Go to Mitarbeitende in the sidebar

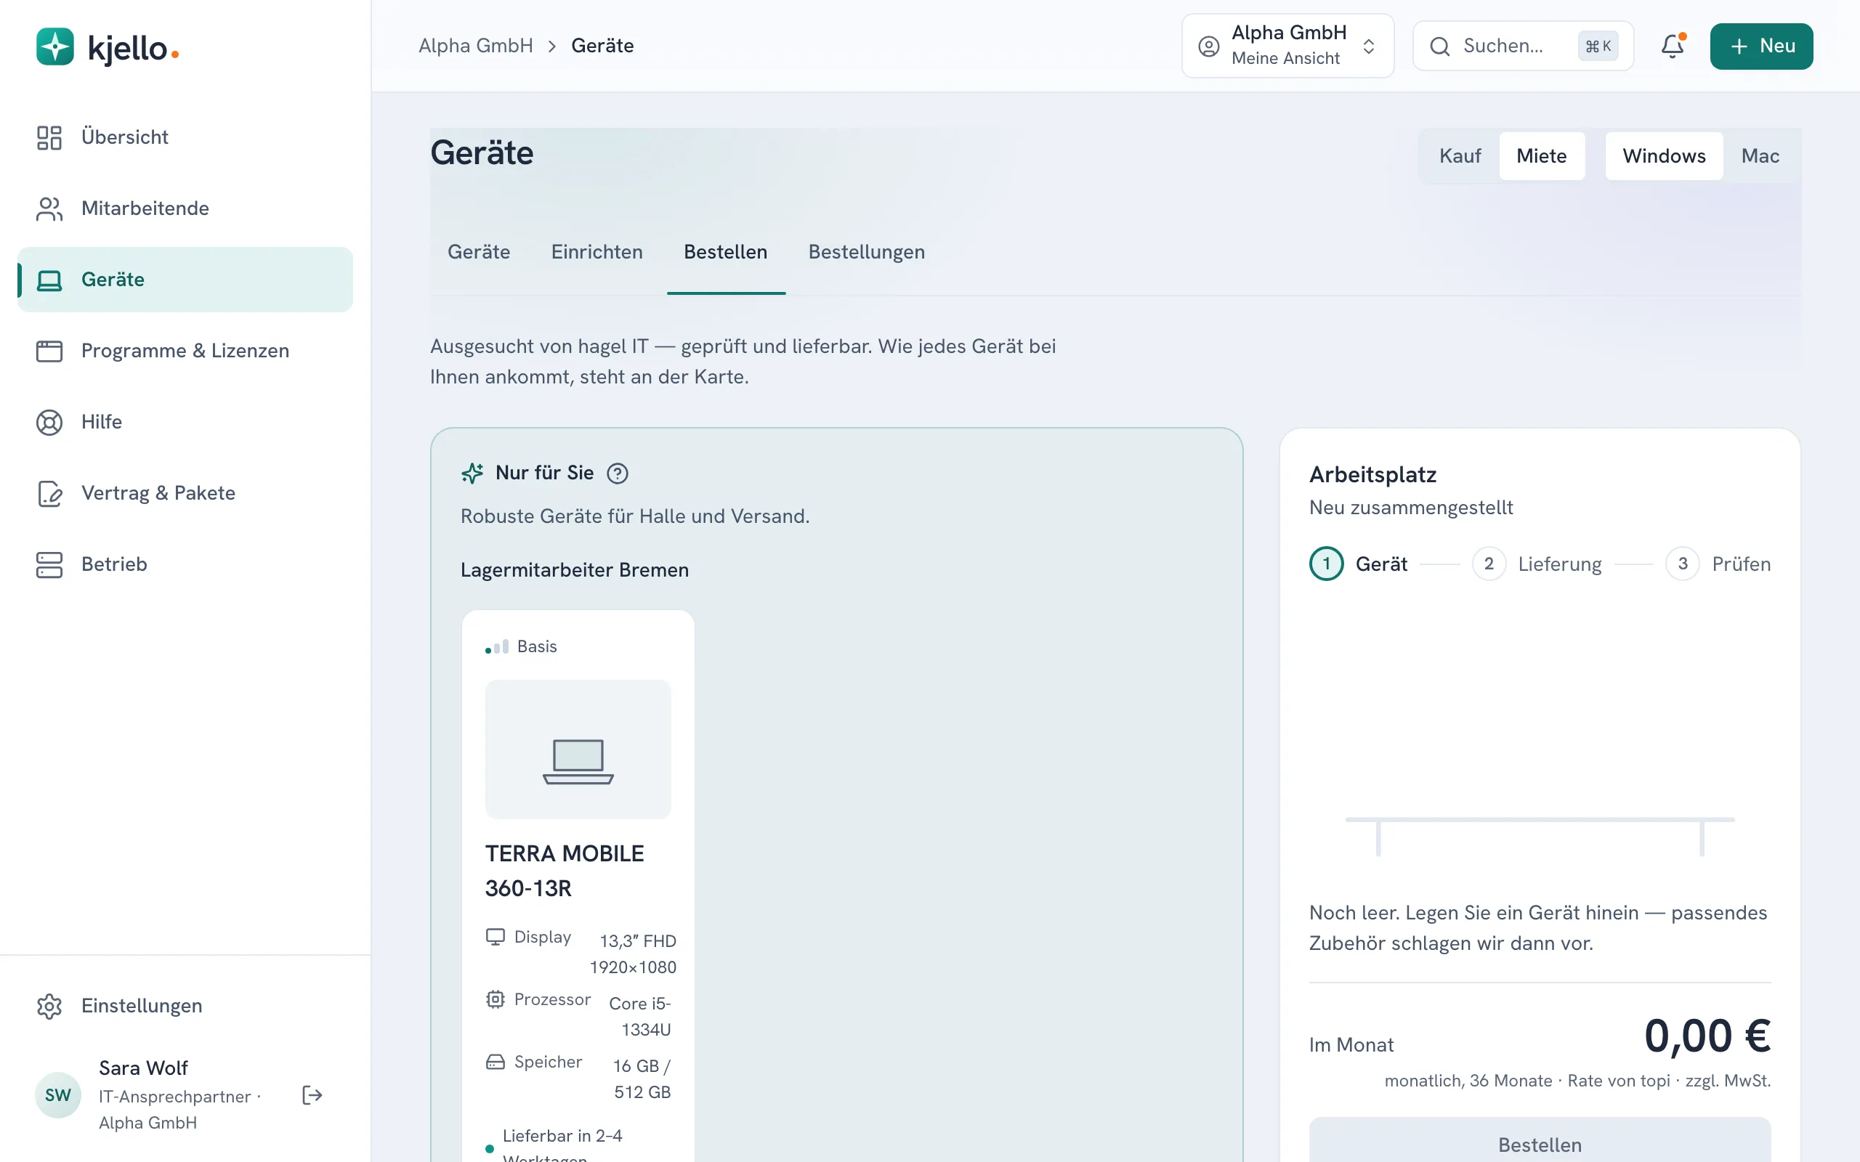pos(185,208)
